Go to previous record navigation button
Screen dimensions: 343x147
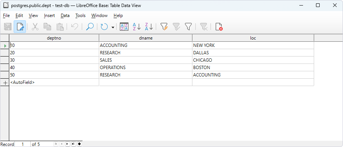tap(62, 144)
